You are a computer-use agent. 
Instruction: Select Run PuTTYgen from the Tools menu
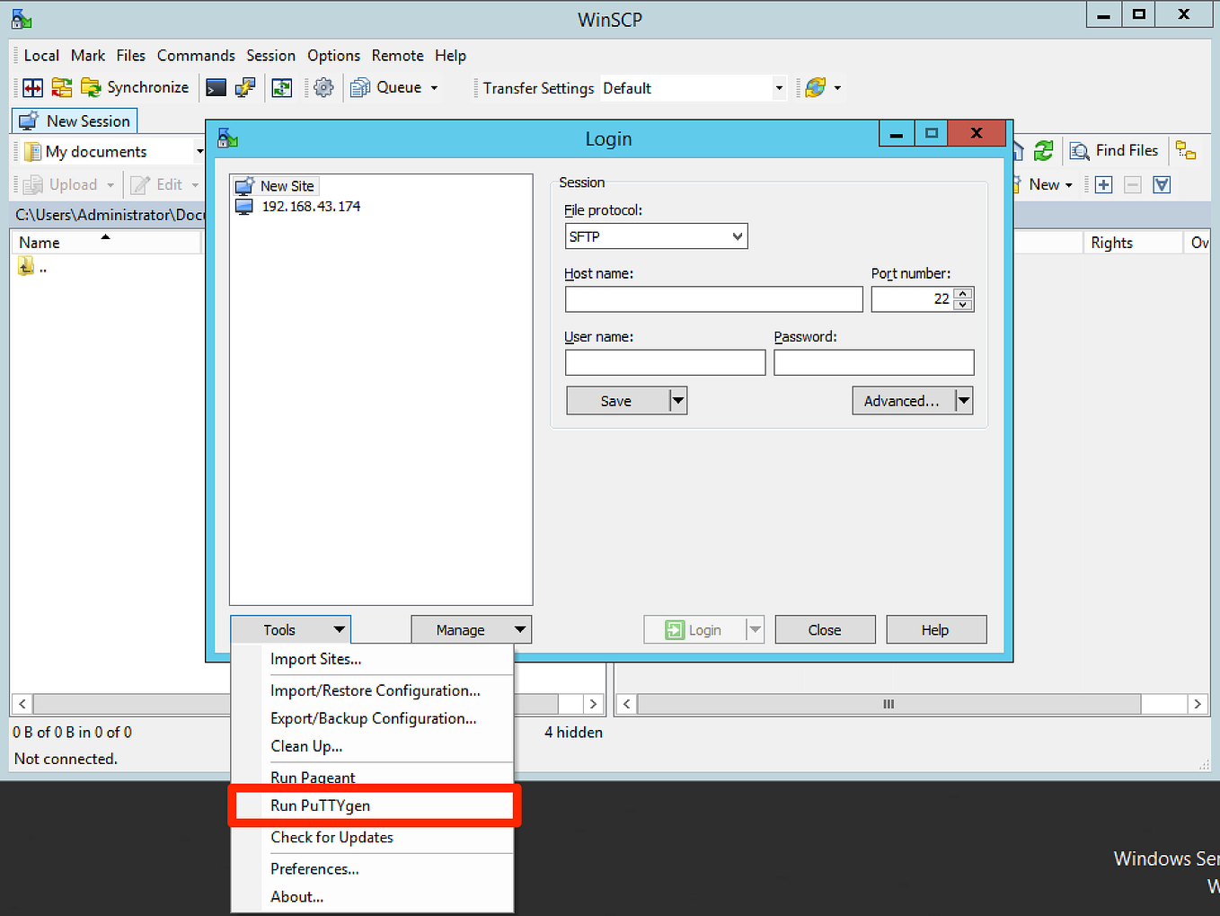[320, 805]
